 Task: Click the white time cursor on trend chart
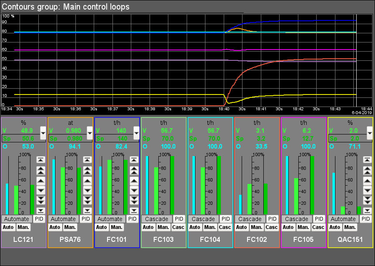(x=356, y=60)
